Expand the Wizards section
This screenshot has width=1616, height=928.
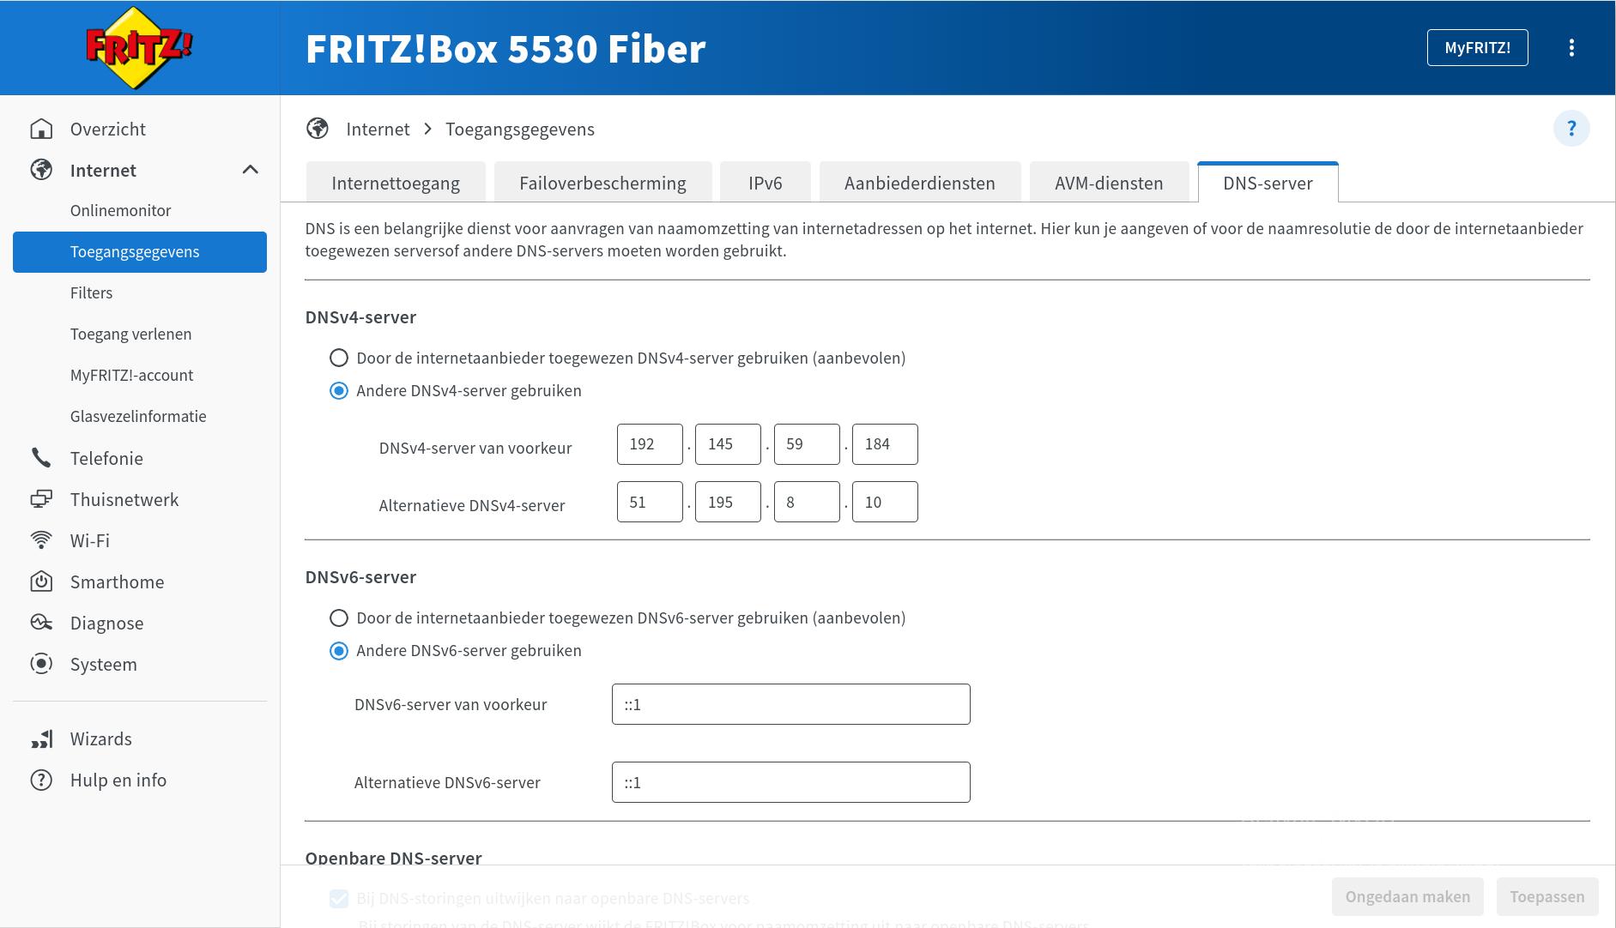(x=101, y=738)
